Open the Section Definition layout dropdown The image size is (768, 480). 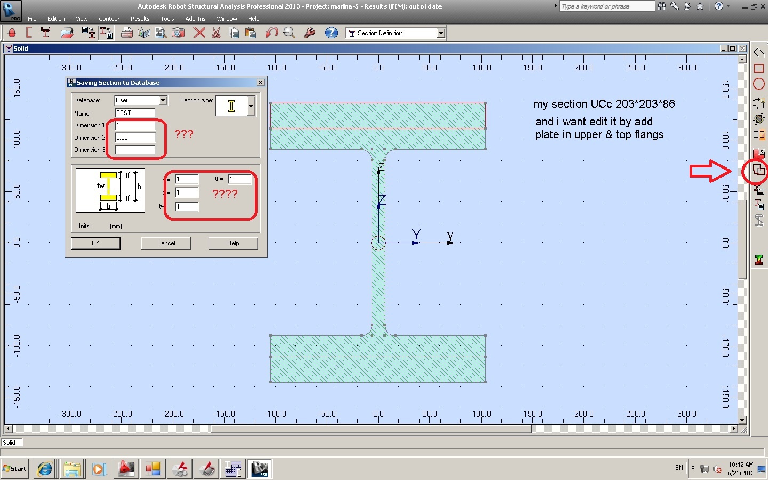tap(440, 33)
